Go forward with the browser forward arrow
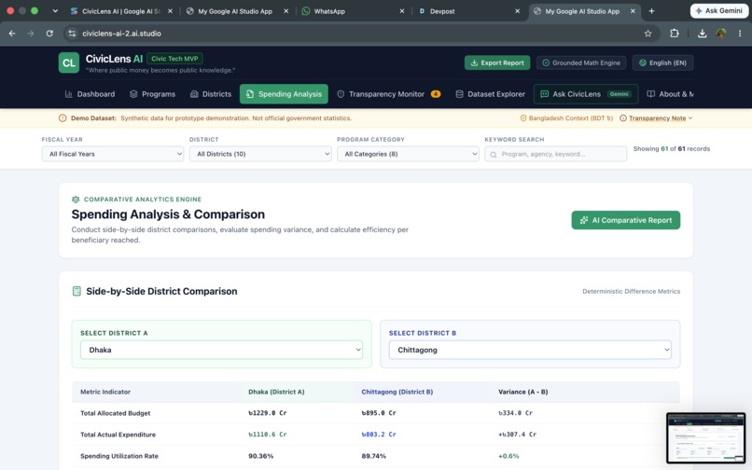The width and height of the screenshot is (752, 470). pos(31,33)
